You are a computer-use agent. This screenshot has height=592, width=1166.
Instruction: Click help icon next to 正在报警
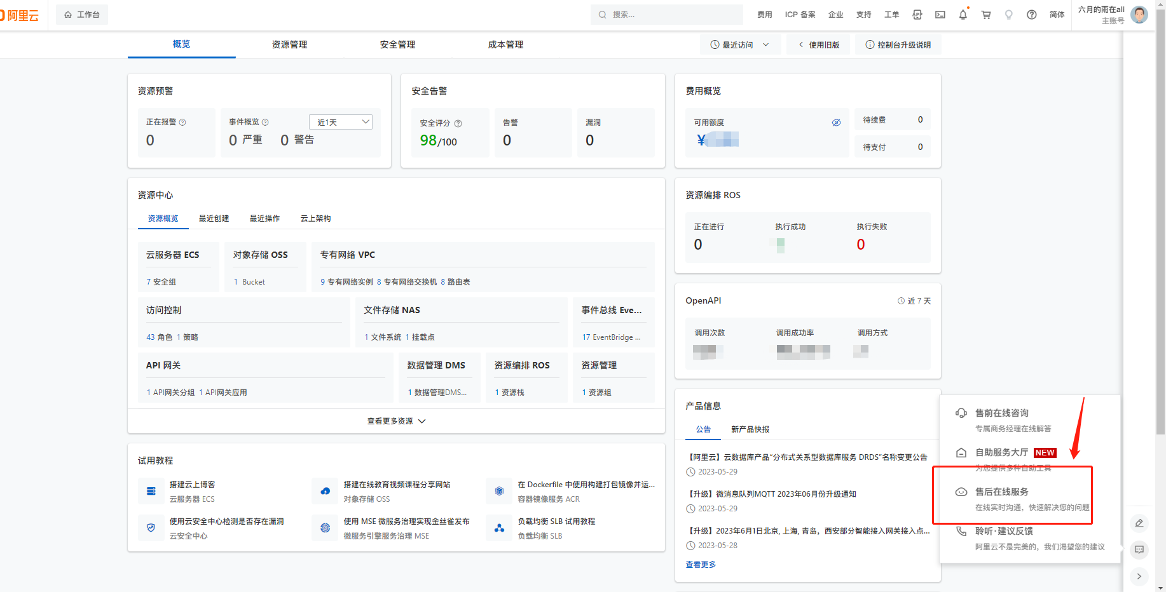(x=182, y=122)
